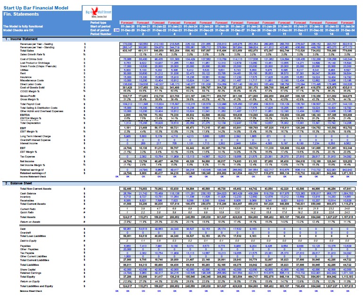This screenshot has height=297, width=364.
Task: Click the 'Return on Assets' row label
Action: (30, 222)
